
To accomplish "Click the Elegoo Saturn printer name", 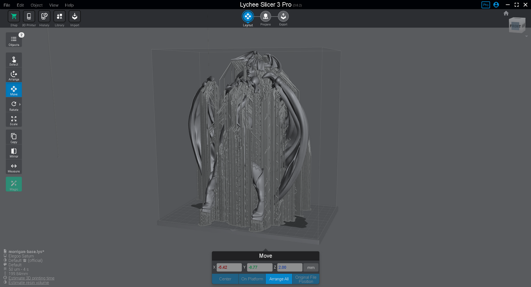I will (21, 256).
